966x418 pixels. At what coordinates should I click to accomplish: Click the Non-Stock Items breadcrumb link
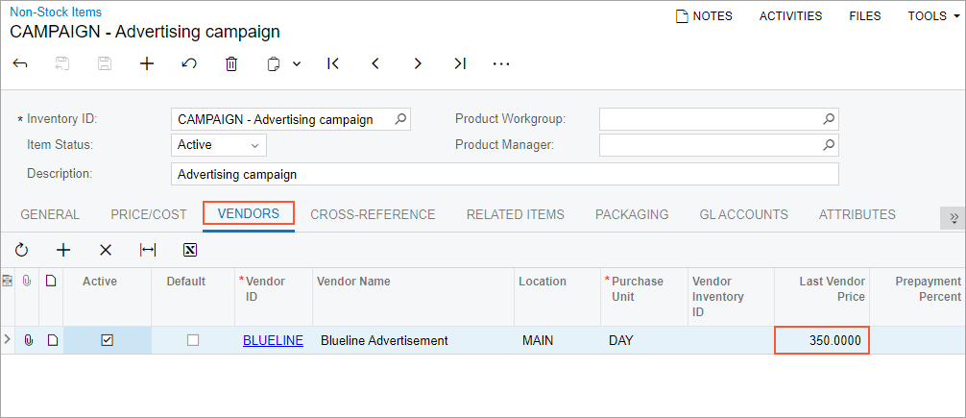(x=56, y=12)
